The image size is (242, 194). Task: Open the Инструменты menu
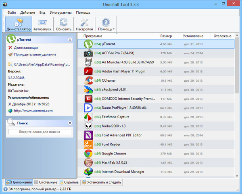coord(60,12)
